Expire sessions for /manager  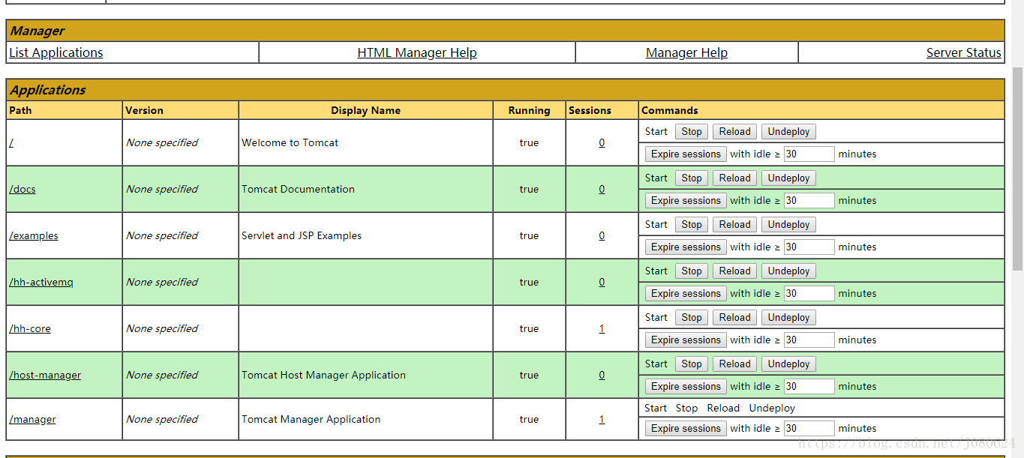click(686, 429)
